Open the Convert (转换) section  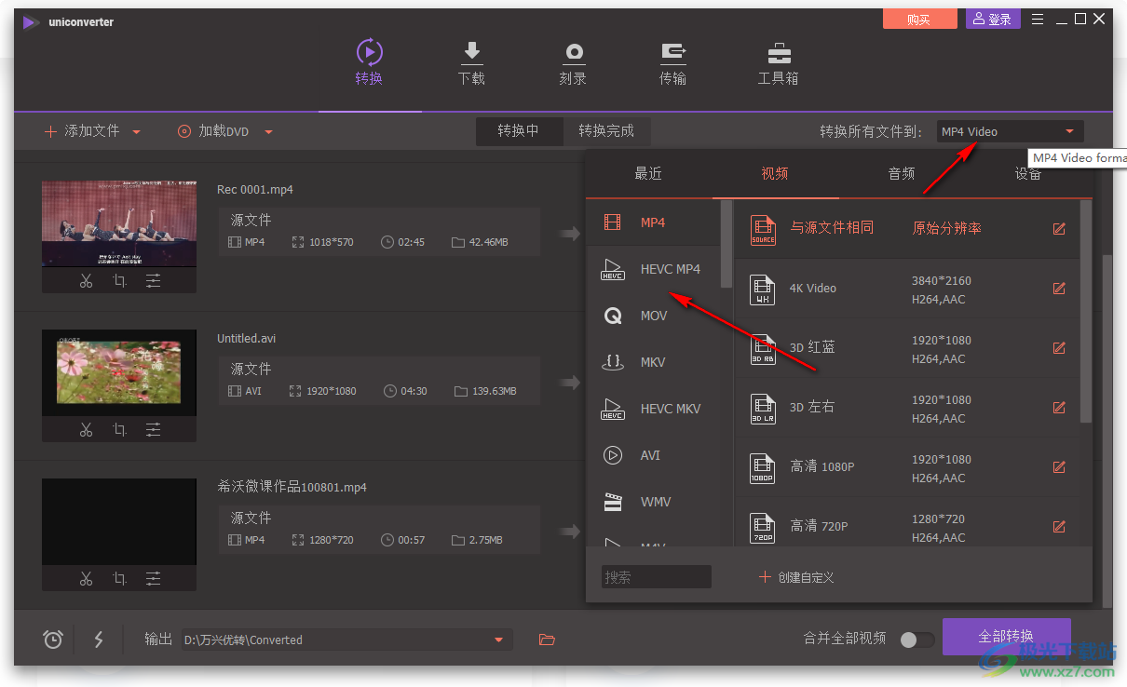tap(369, 63)
